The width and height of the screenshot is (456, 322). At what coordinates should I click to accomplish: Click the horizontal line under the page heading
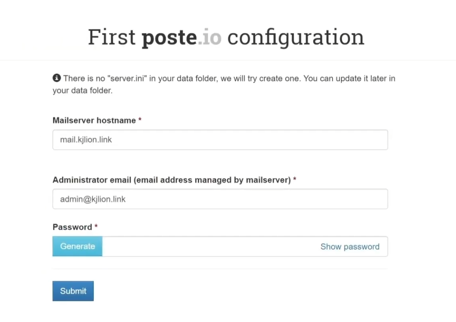click(228, 60)
